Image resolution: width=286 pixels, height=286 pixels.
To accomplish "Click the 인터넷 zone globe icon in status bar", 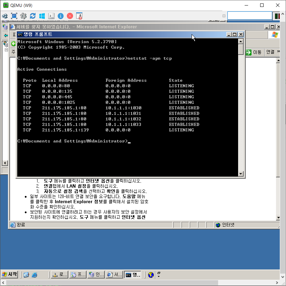I will pos(218,225).
